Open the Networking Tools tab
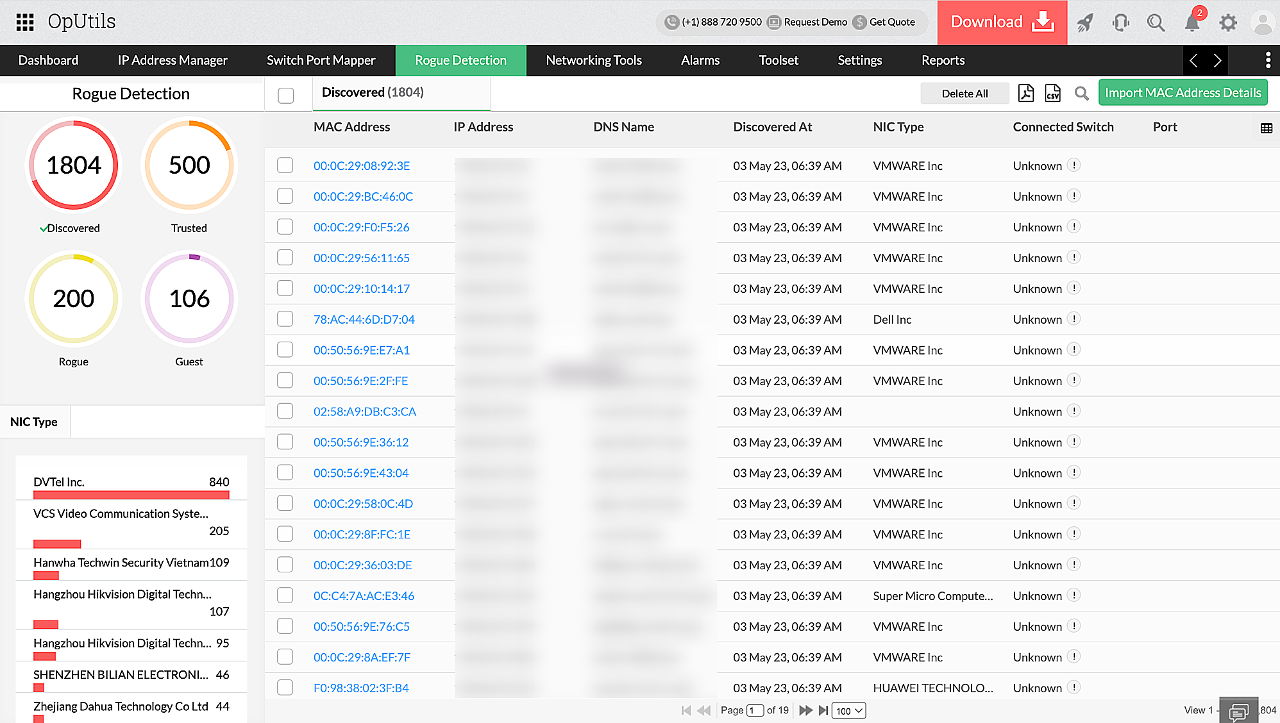Screen dimensions: 1280x723 (x=593, y=60)
